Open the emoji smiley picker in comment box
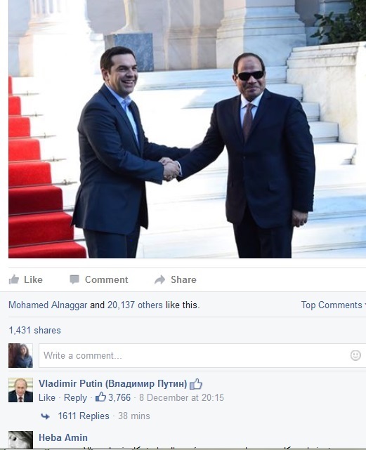This screenshot has height=450, width=366. pyautogui.click(x=355, y=356)
